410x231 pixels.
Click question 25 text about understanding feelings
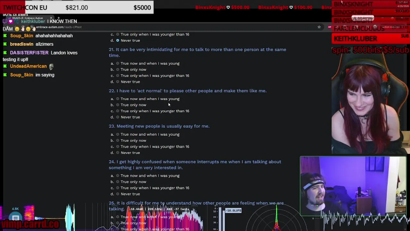point(196,206)
